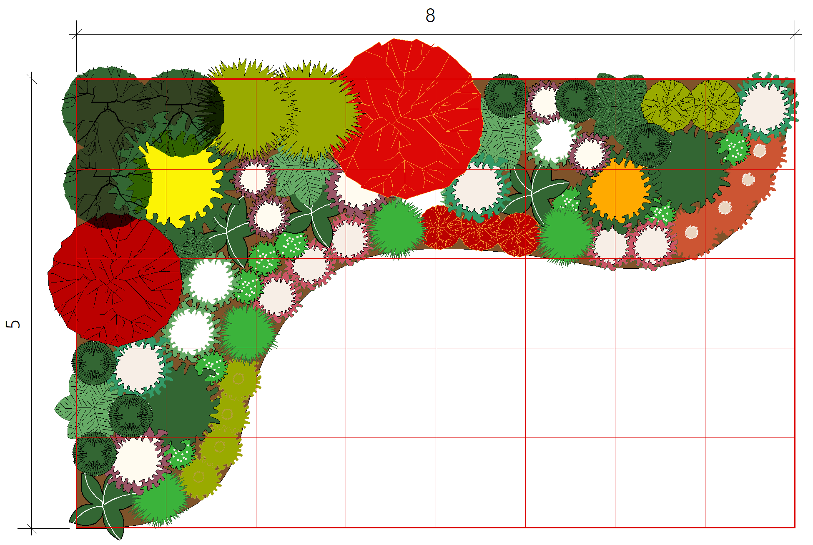
Task: Click the horizontal dimension label 8
Action: coord(430,16)
